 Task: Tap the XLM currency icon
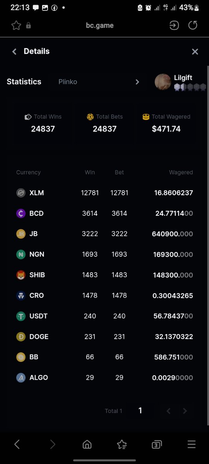[x=21, y=193]
